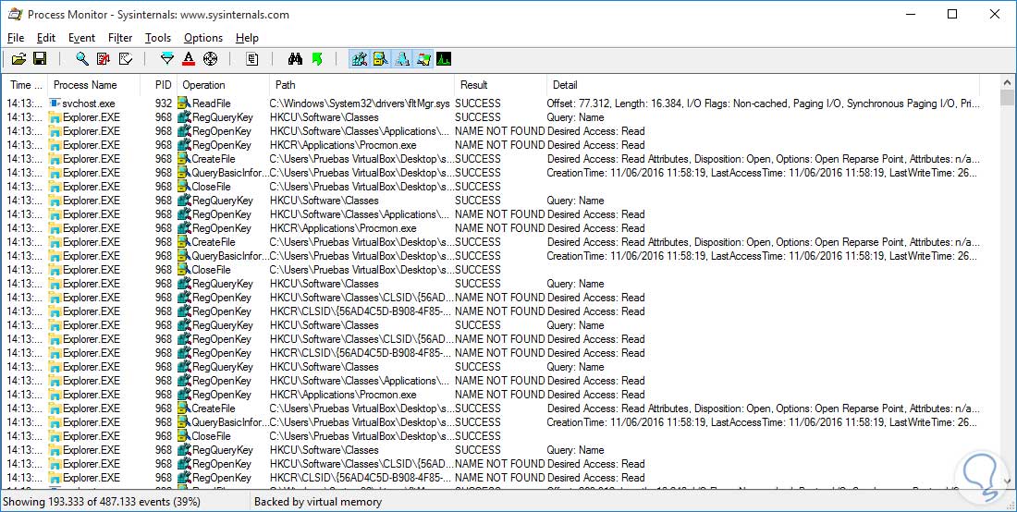Click the vertical scrollbar down arrow
The width and height of the screenshot is (1017, 512).
click(1007, 482)
